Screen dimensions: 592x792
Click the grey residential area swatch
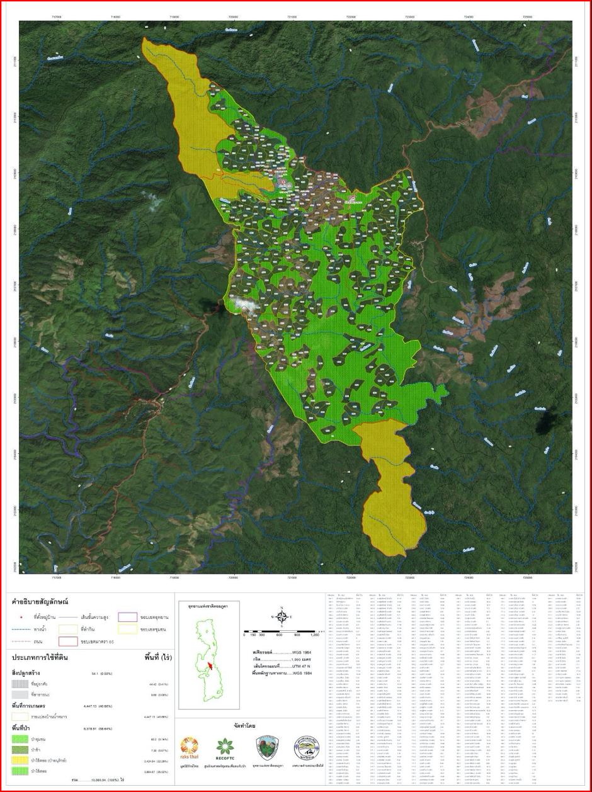[20, 683]
